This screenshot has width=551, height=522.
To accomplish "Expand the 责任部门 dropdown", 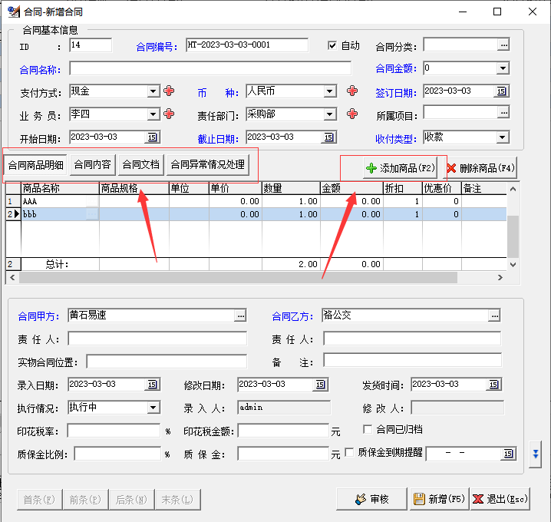I will (x=330, y=114).
